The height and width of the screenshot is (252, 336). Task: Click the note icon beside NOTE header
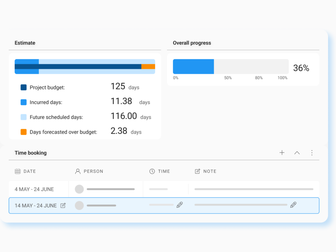198,171
